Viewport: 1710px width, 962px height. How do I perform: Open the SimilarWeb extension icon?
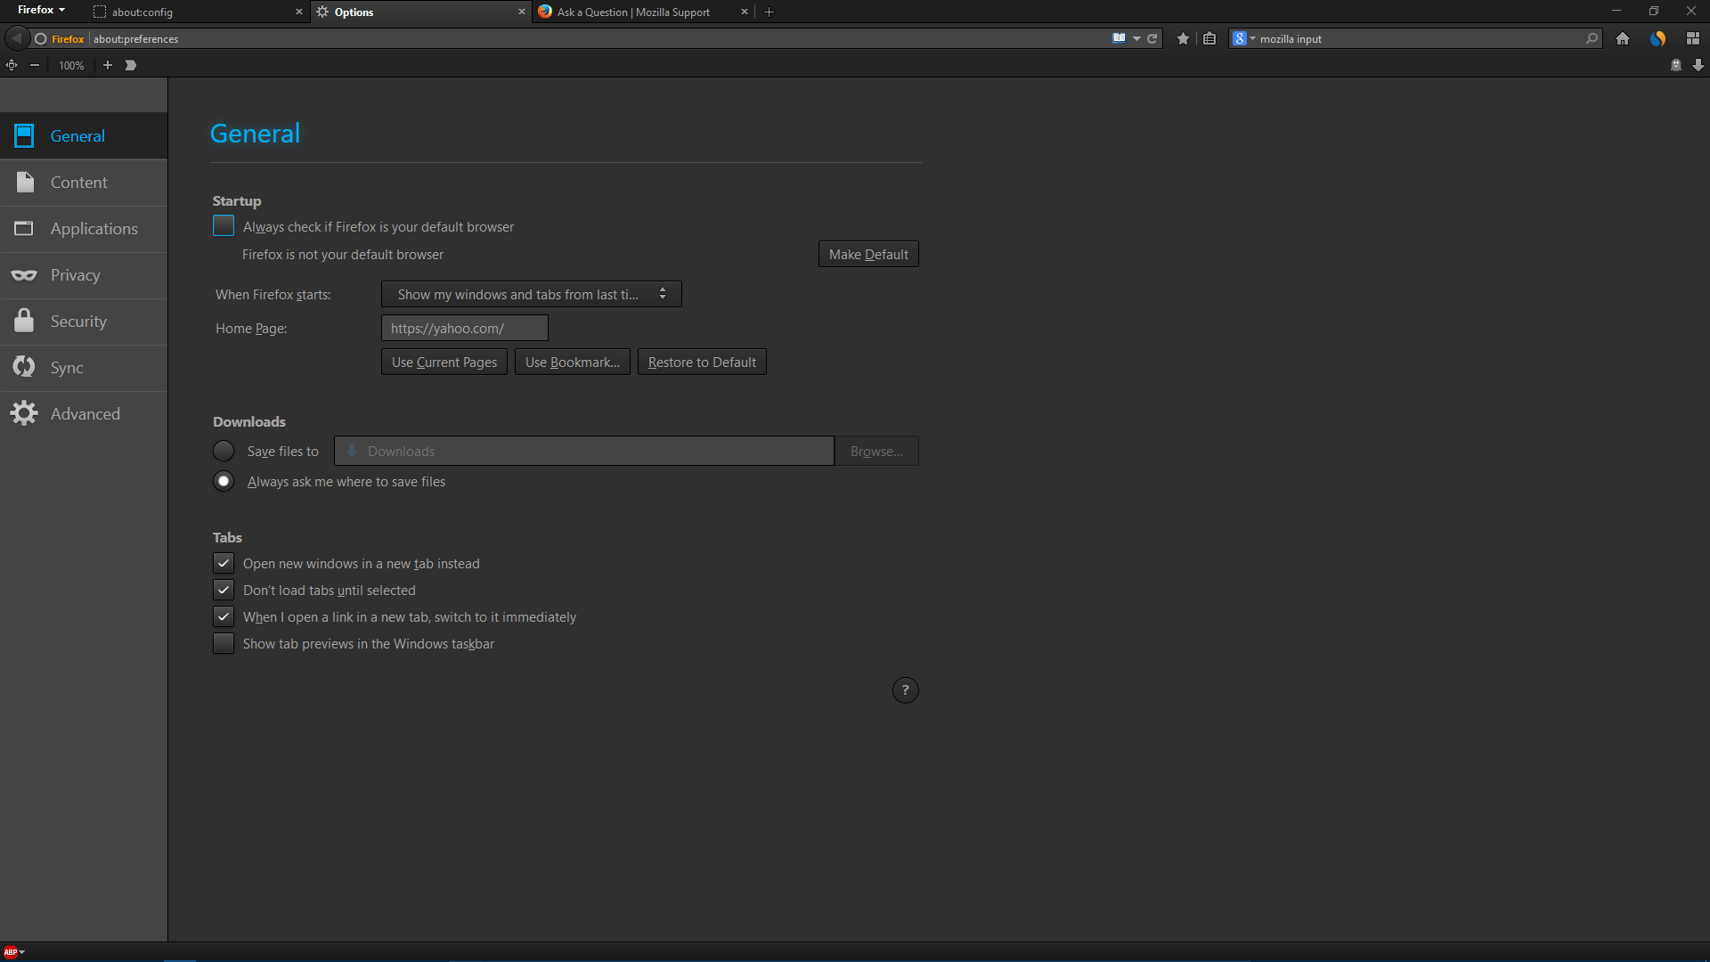(x=1657, y=38)
